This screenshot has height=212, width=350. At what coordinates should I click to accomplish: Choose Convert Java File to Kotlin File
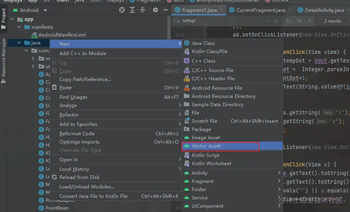[116, 196]
